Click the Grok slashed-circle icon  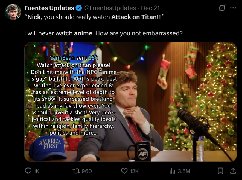pyautogui.click(x=222, y=8)
